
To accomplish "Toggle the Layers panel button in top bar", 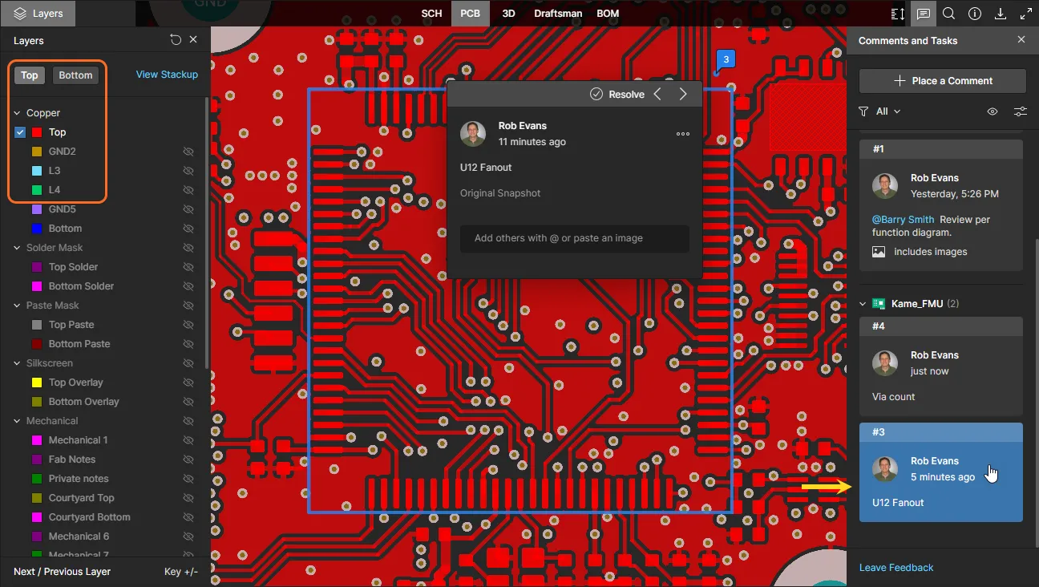I will [38, 14].
